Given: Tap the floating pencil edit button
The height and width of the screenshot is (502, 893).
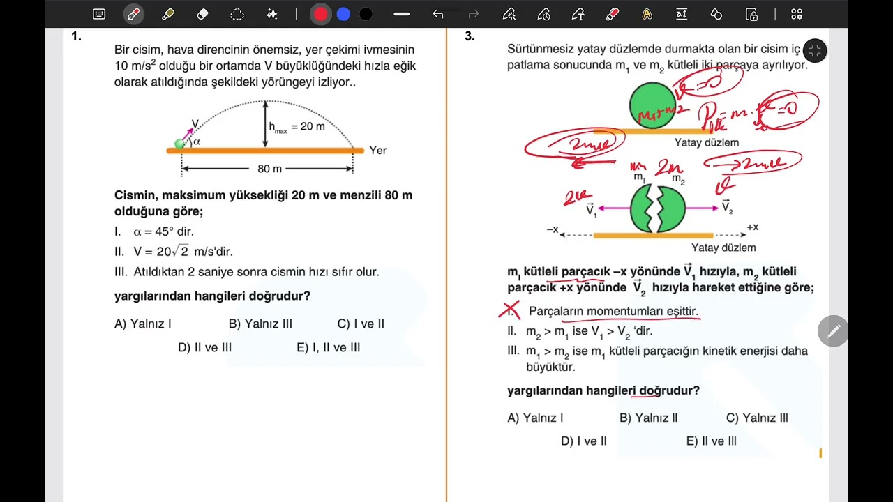Looking at the screenshot, I should [x=833, y=331].
